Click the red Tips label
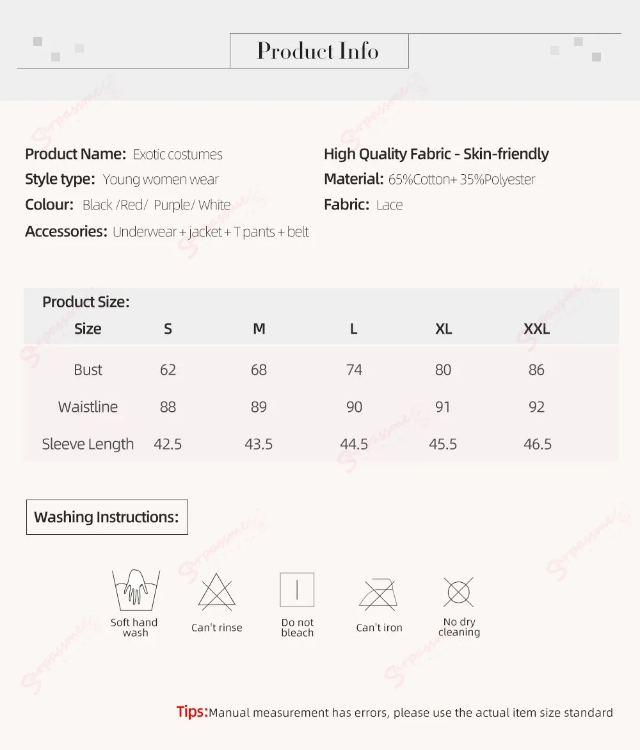 192,712
